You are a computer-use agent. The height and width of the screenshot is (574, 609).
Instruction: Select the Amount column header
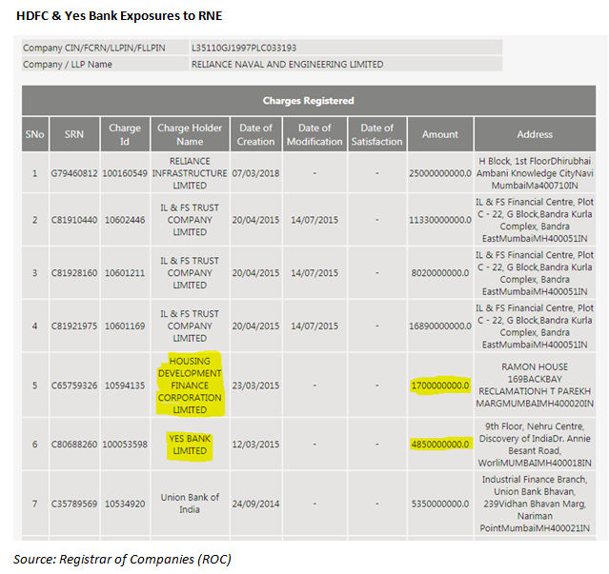point(440,134)
